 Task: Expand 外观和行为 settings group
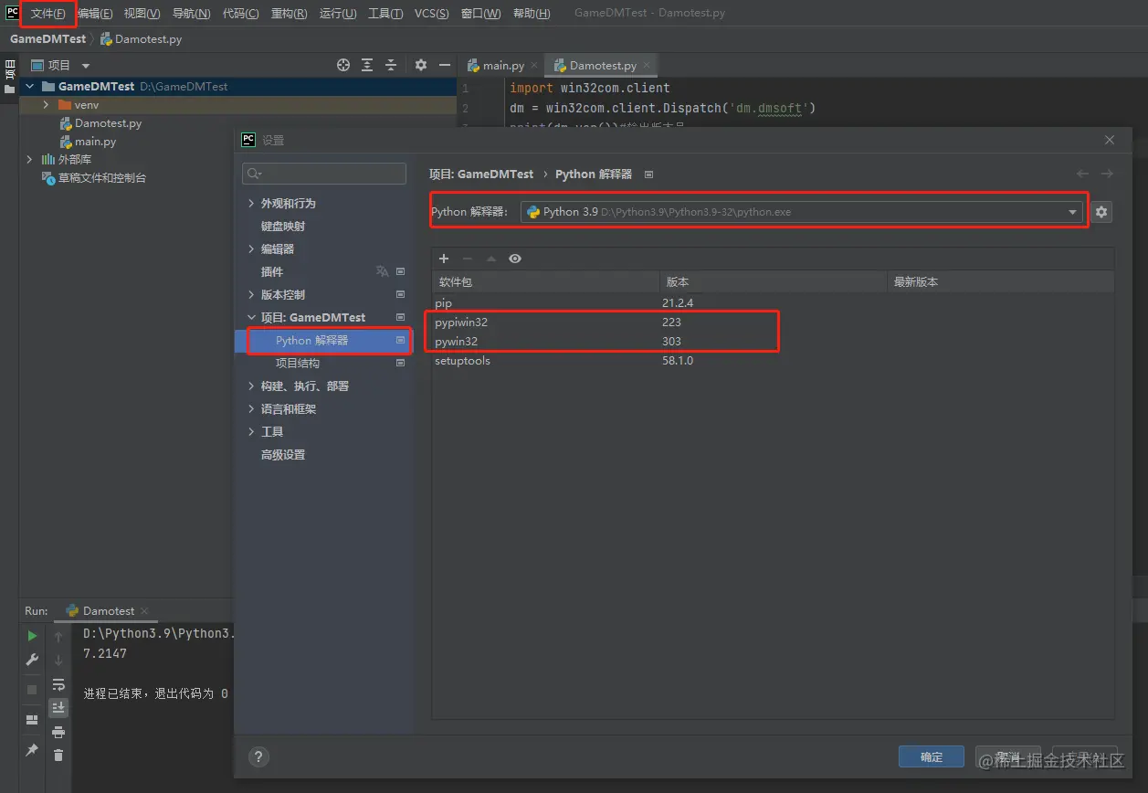tap(251, 203)
